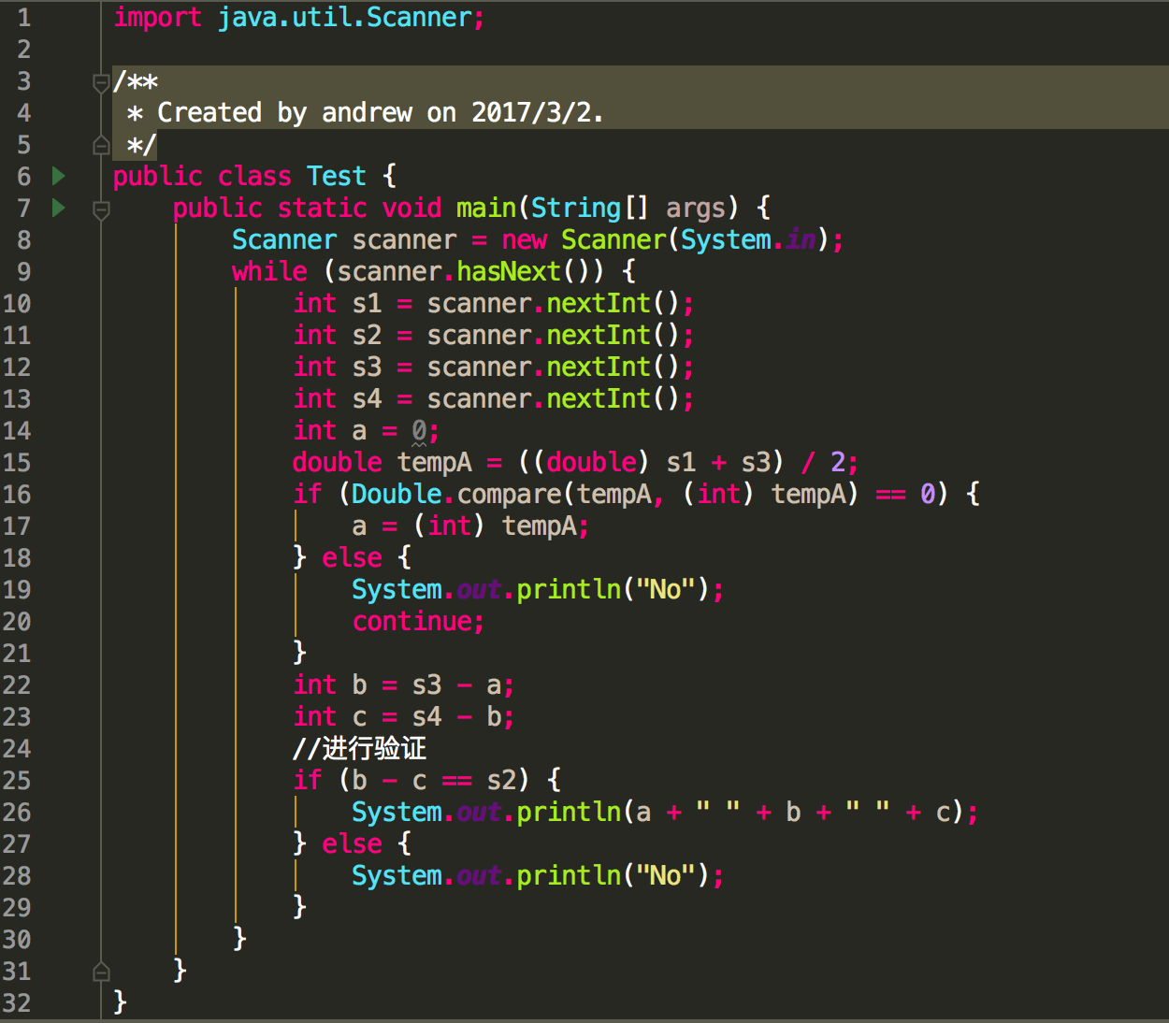Click the "continue" keyword
Image resolution: width=1169 pixels, height=1023 pixels.
(x=411, y=621)
